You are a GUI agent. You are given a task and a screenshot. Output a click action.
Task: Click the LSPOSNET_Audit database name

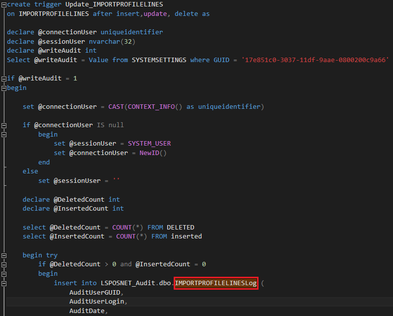[128, 283]
